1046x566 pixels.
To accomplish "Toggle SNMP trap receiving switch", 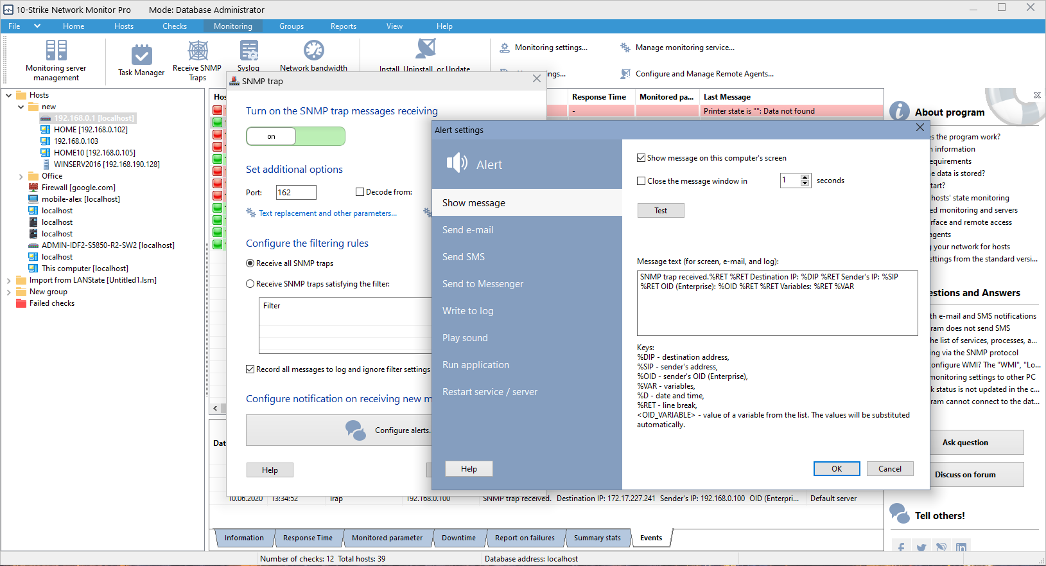I will click(x=295, y=136).
